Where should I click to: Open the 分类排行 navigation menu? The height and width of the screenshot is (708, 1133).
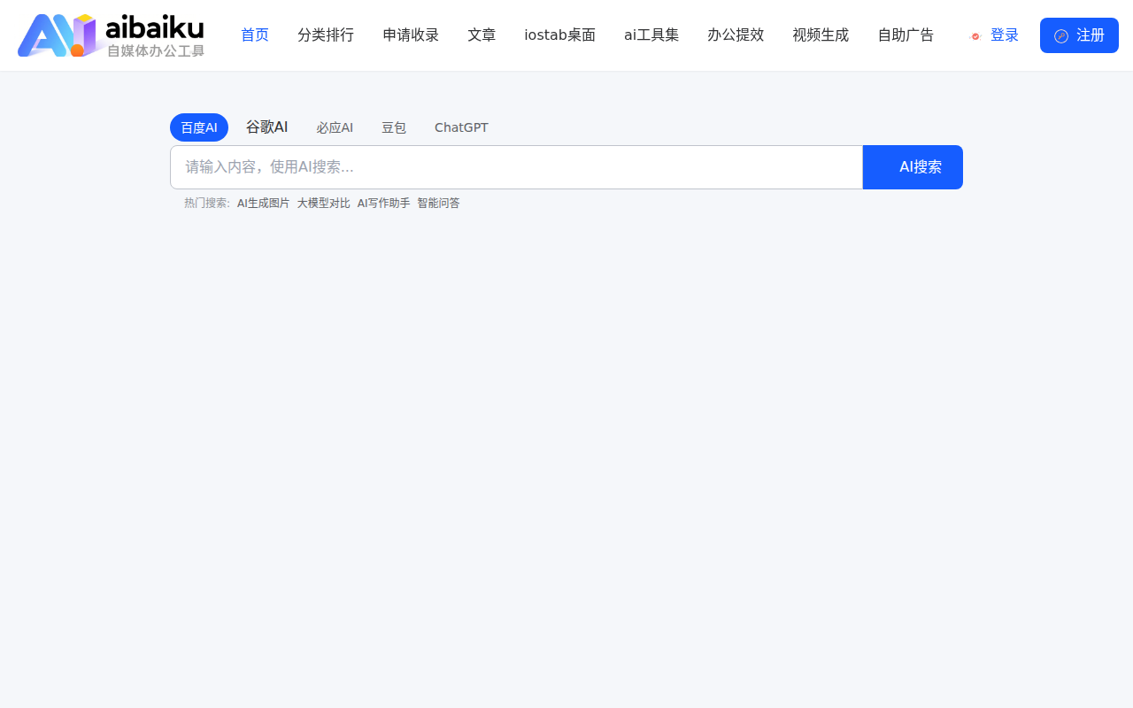click(x=326, y=35)
